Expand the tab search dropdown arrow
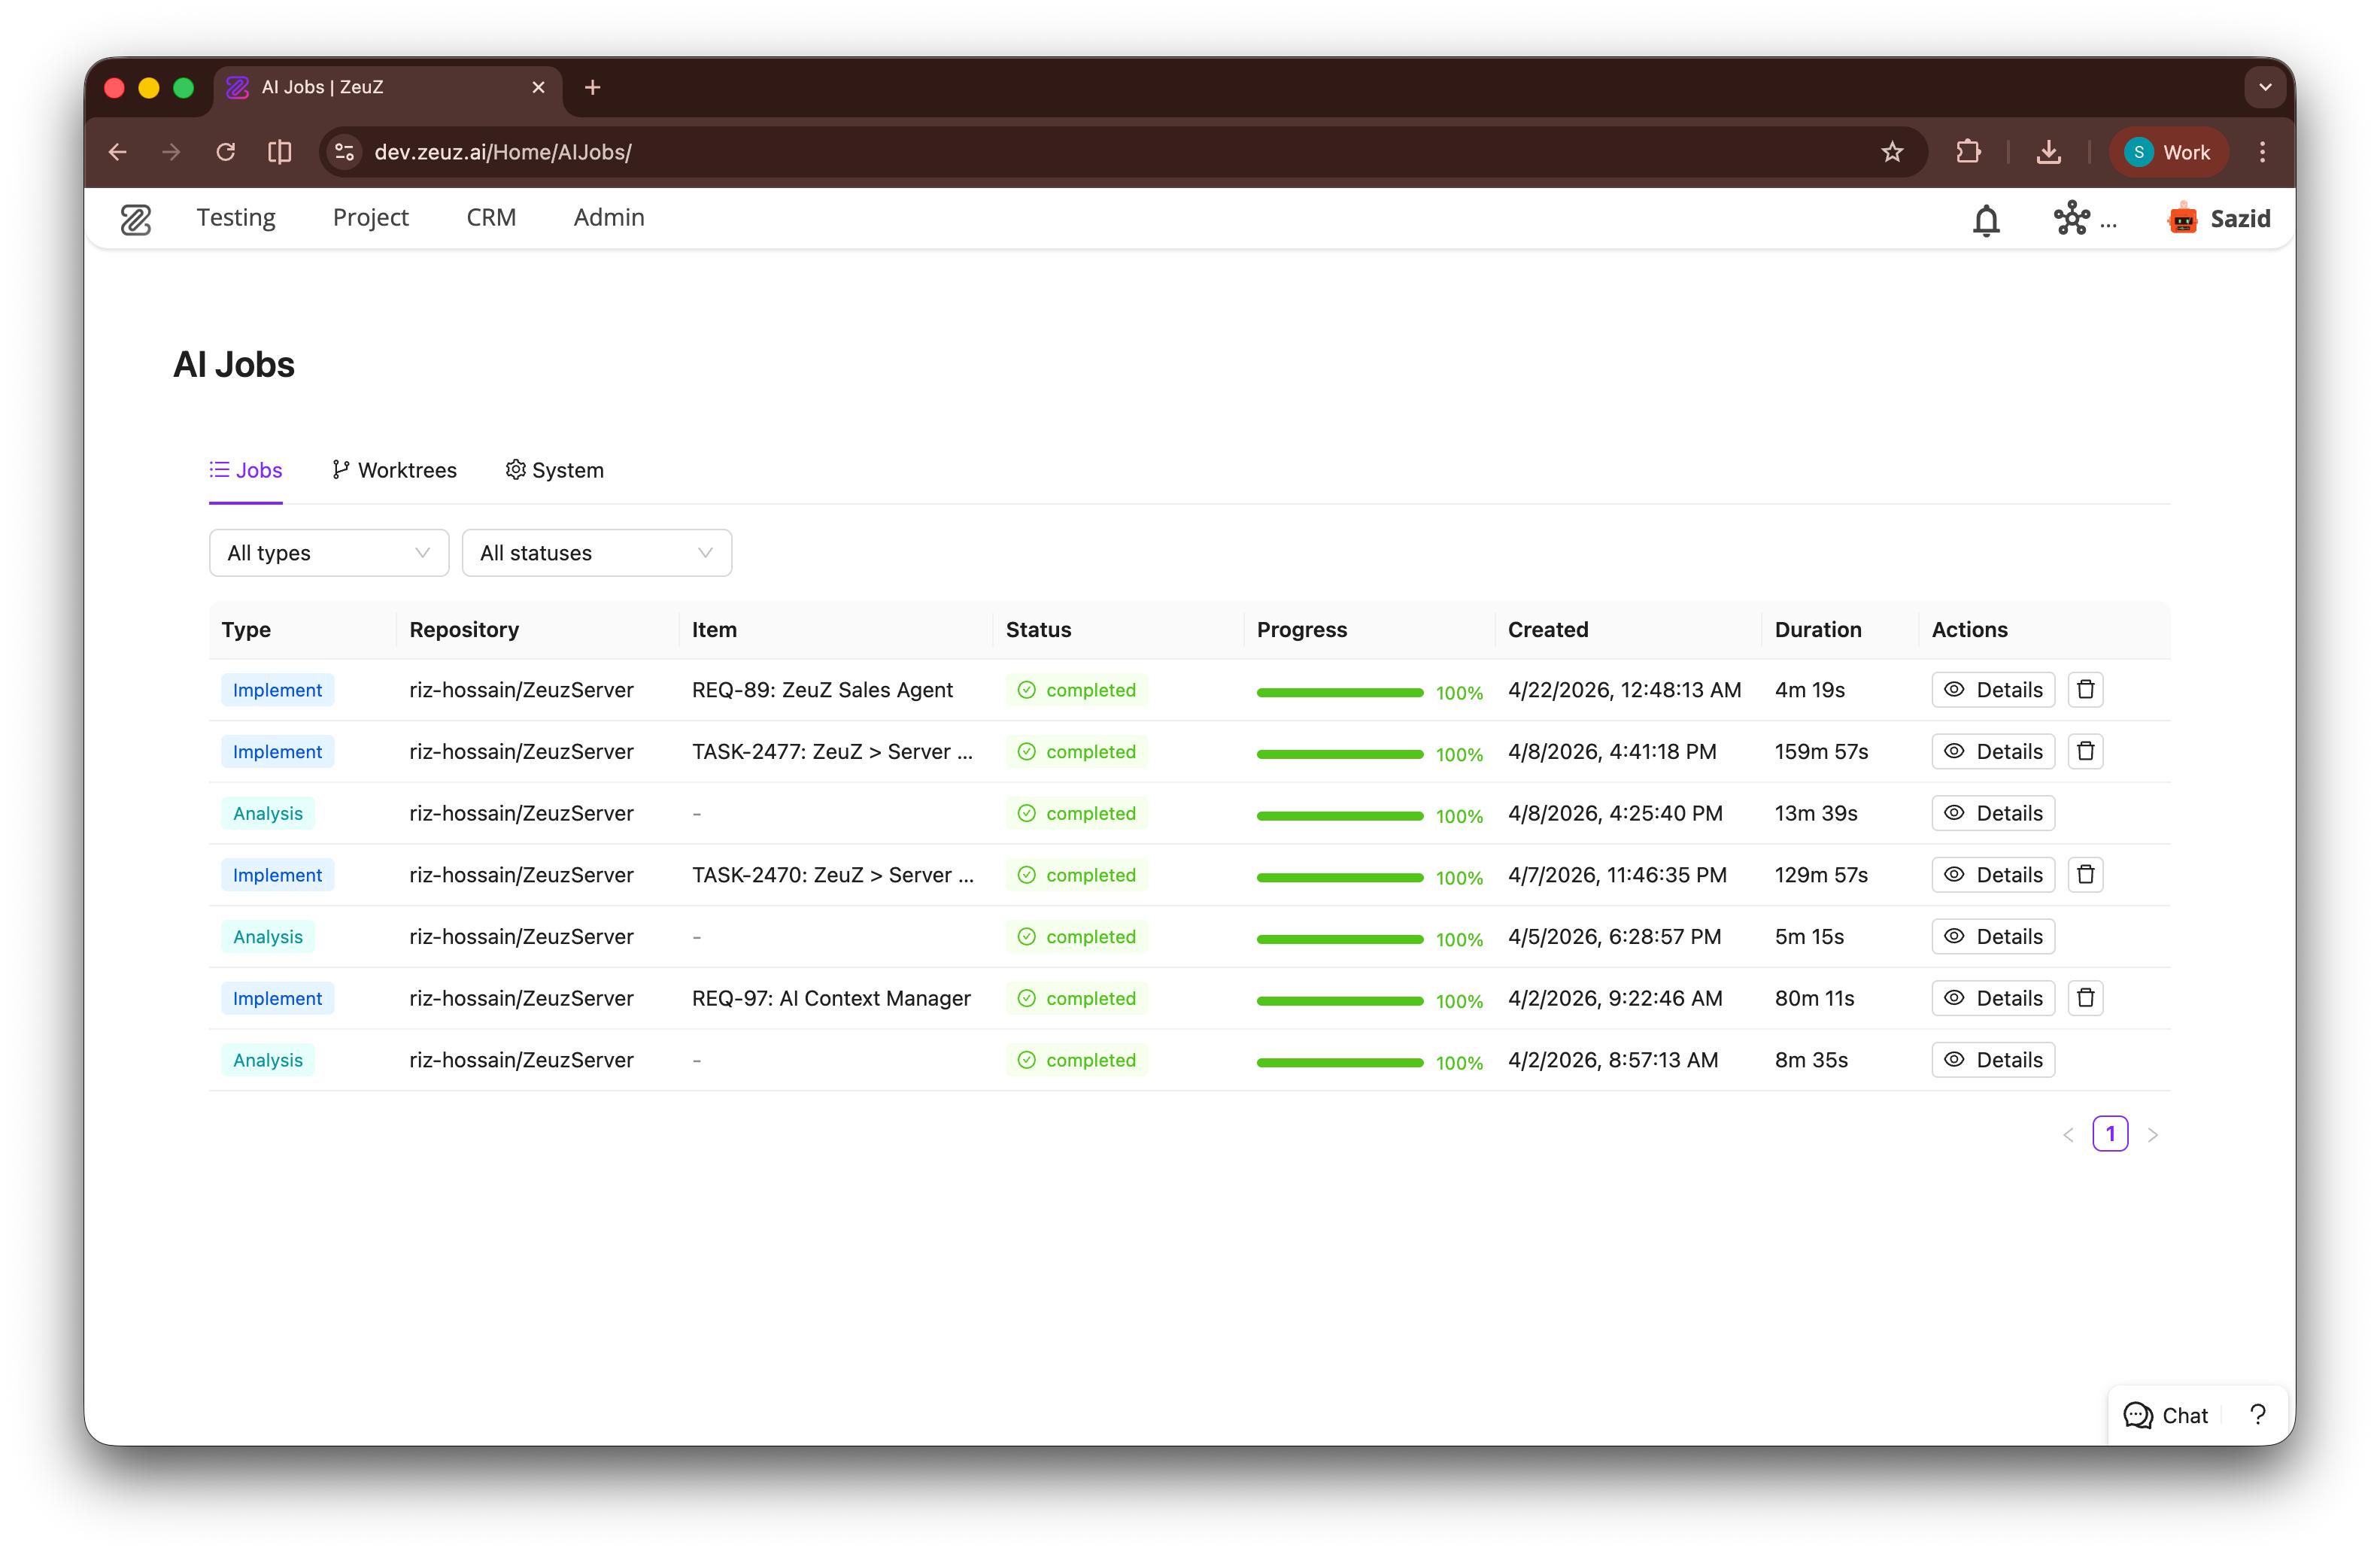 click(x=2265, y=88)
